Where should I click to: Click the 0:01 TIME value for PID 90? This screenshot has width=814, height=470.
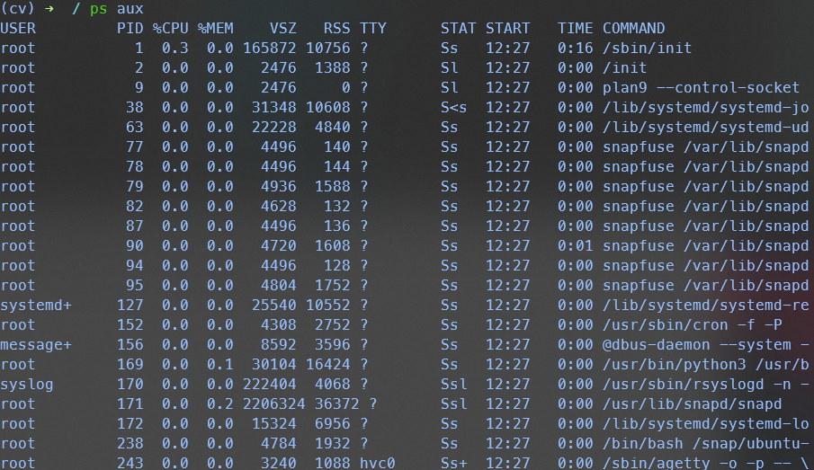click(x=576, y=245)
